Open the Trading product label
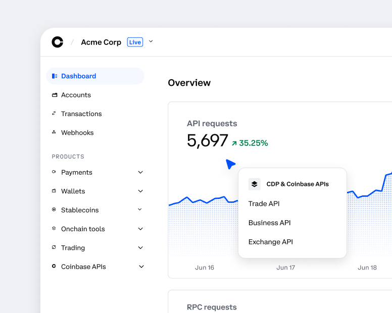The image size is (392, 313). (73, 248)
